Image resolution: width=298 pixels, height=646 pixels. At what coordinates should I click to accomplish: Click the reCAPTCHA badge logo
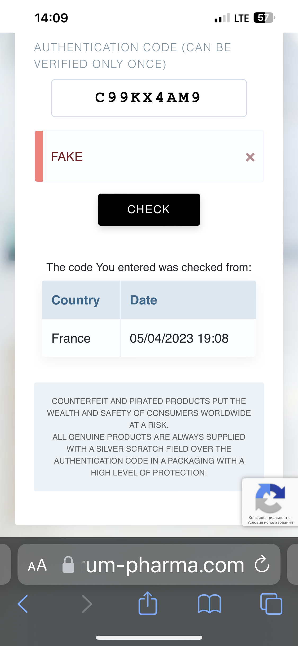click(270, 498)
